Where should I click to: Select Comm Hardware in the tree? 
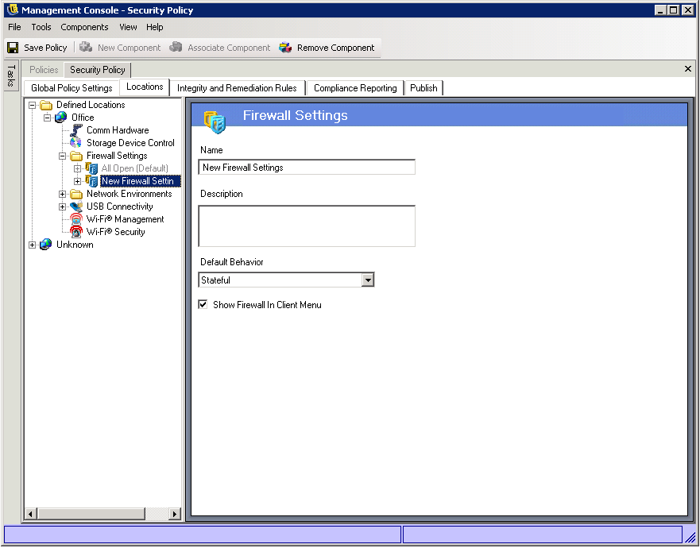pos(118,130)
